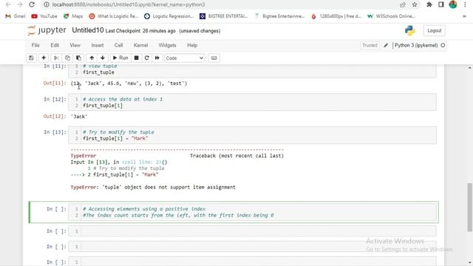Viewport: 473px width, 266px height.
Task: Restart the kernel icon
Action: (x=147, y=58)
